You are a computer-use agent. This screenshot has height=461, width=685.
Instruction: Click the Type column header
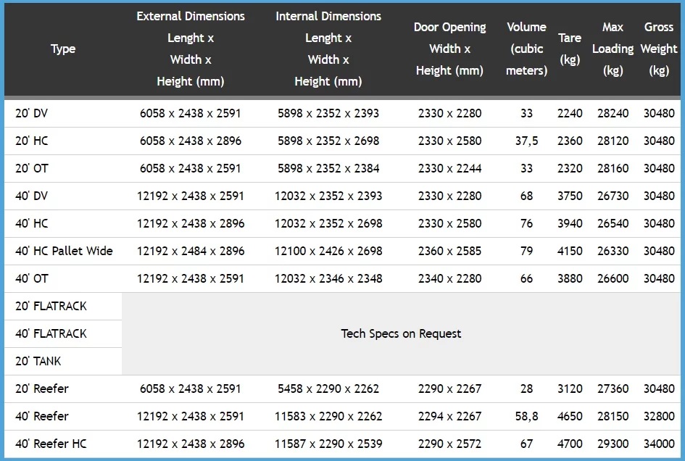coord(63,49)
